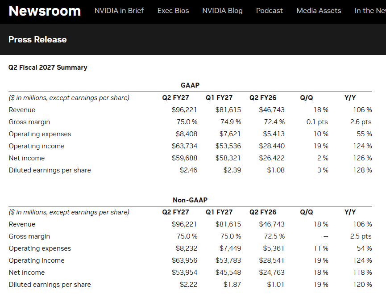Screen dimensions: 386x298
Task: Click the 55 % operating expenses Y/Y
Action: tap(364, 134)
